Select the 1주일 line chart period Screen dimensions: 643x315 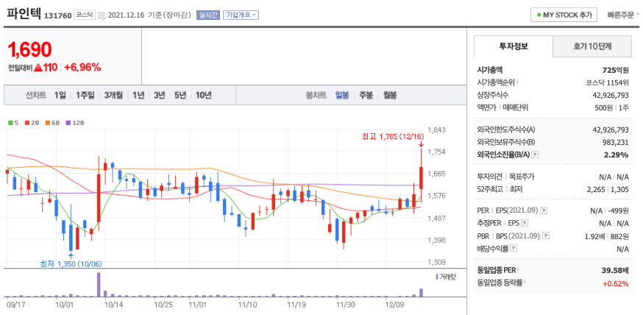click(x=85, y=95)
